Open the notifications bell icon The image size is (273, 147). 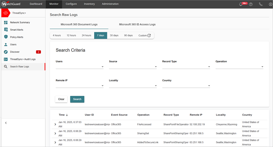241,4
